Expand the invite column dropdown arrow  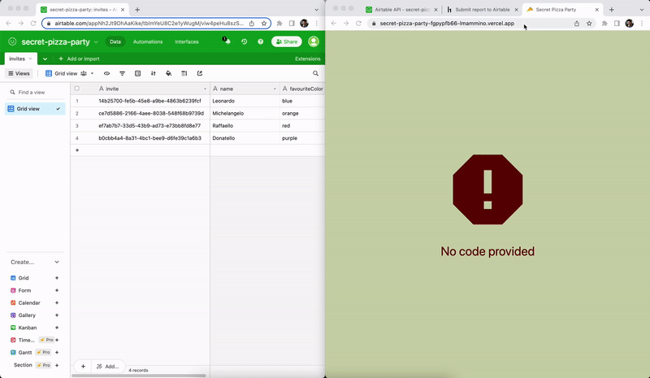pos(205,88)
